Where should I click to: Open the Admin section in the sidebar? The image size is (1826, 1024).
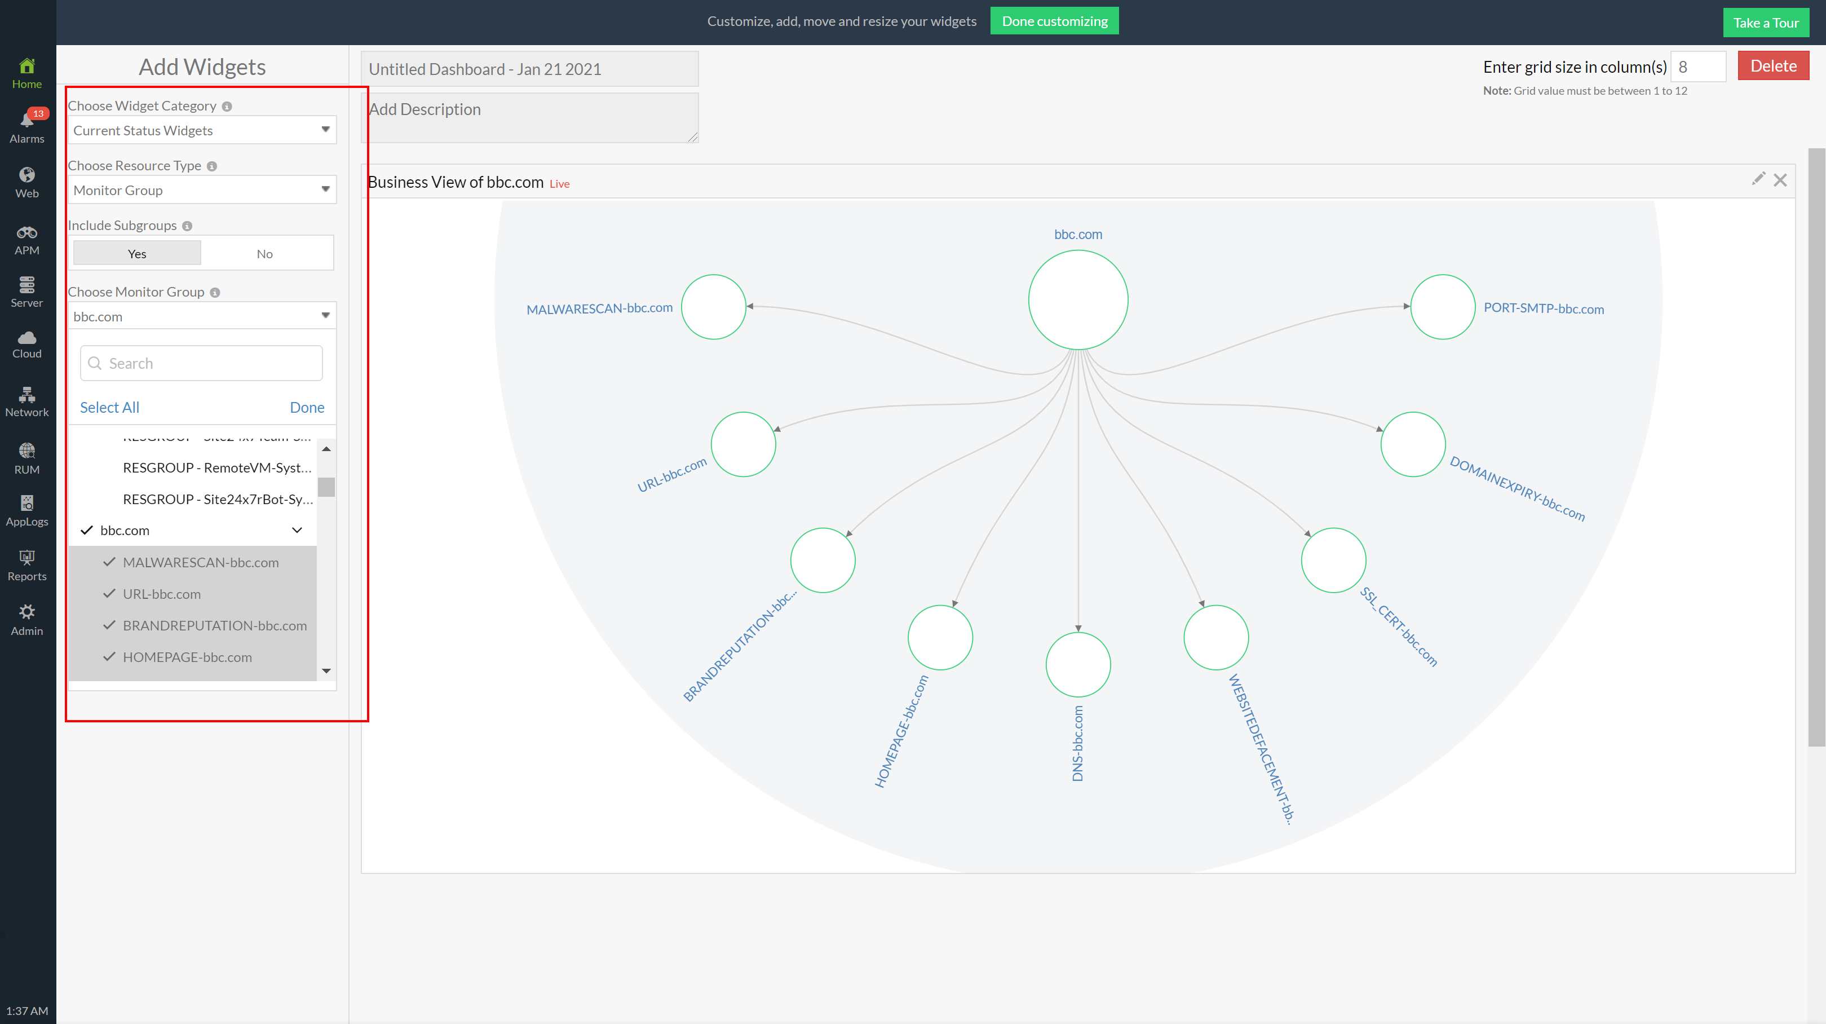click(27, 619)
